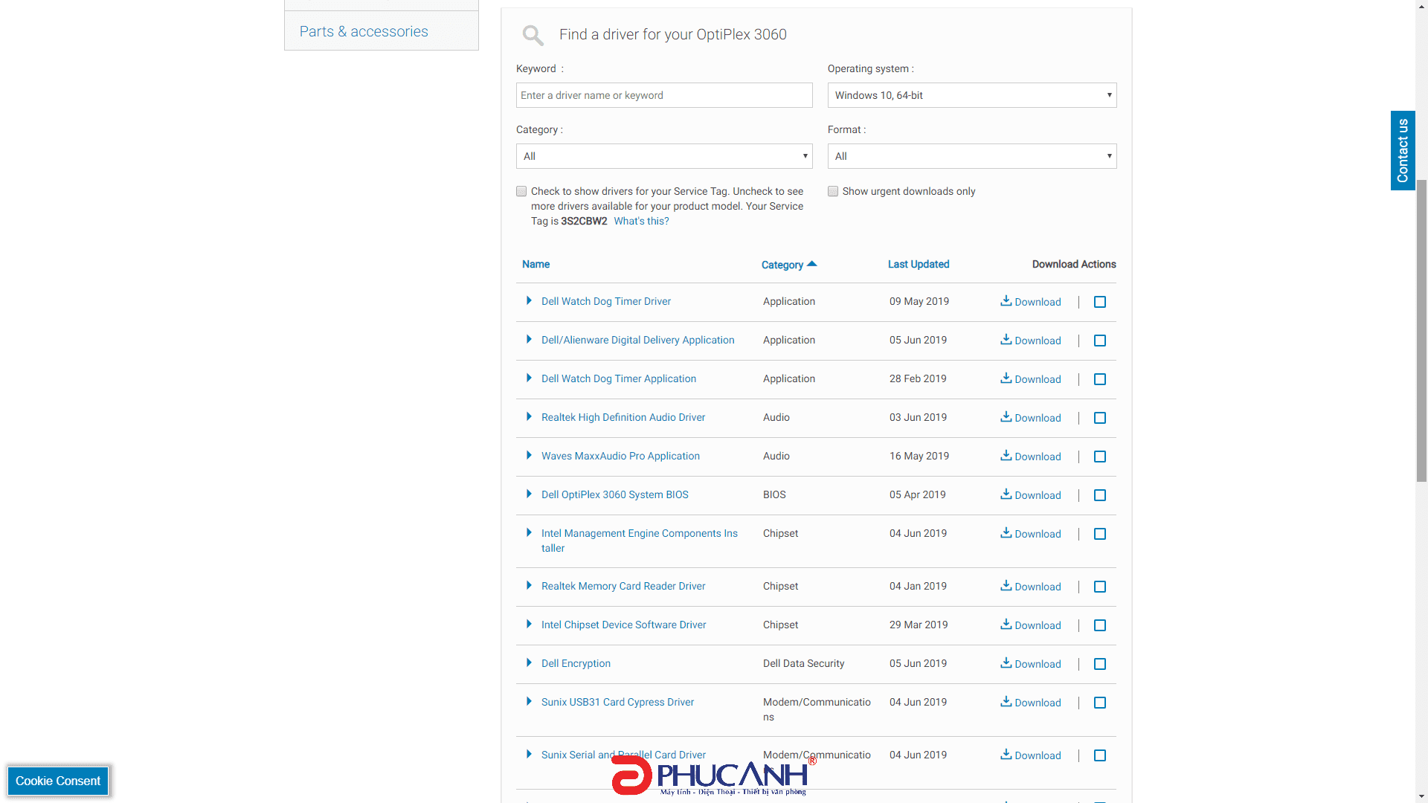Select Sunix Serial and Parallel Card Driver checkbox
Image resolution: width=1428 pixels, height=803 pixels.
pyautogui.click(x=1100, y=755)
